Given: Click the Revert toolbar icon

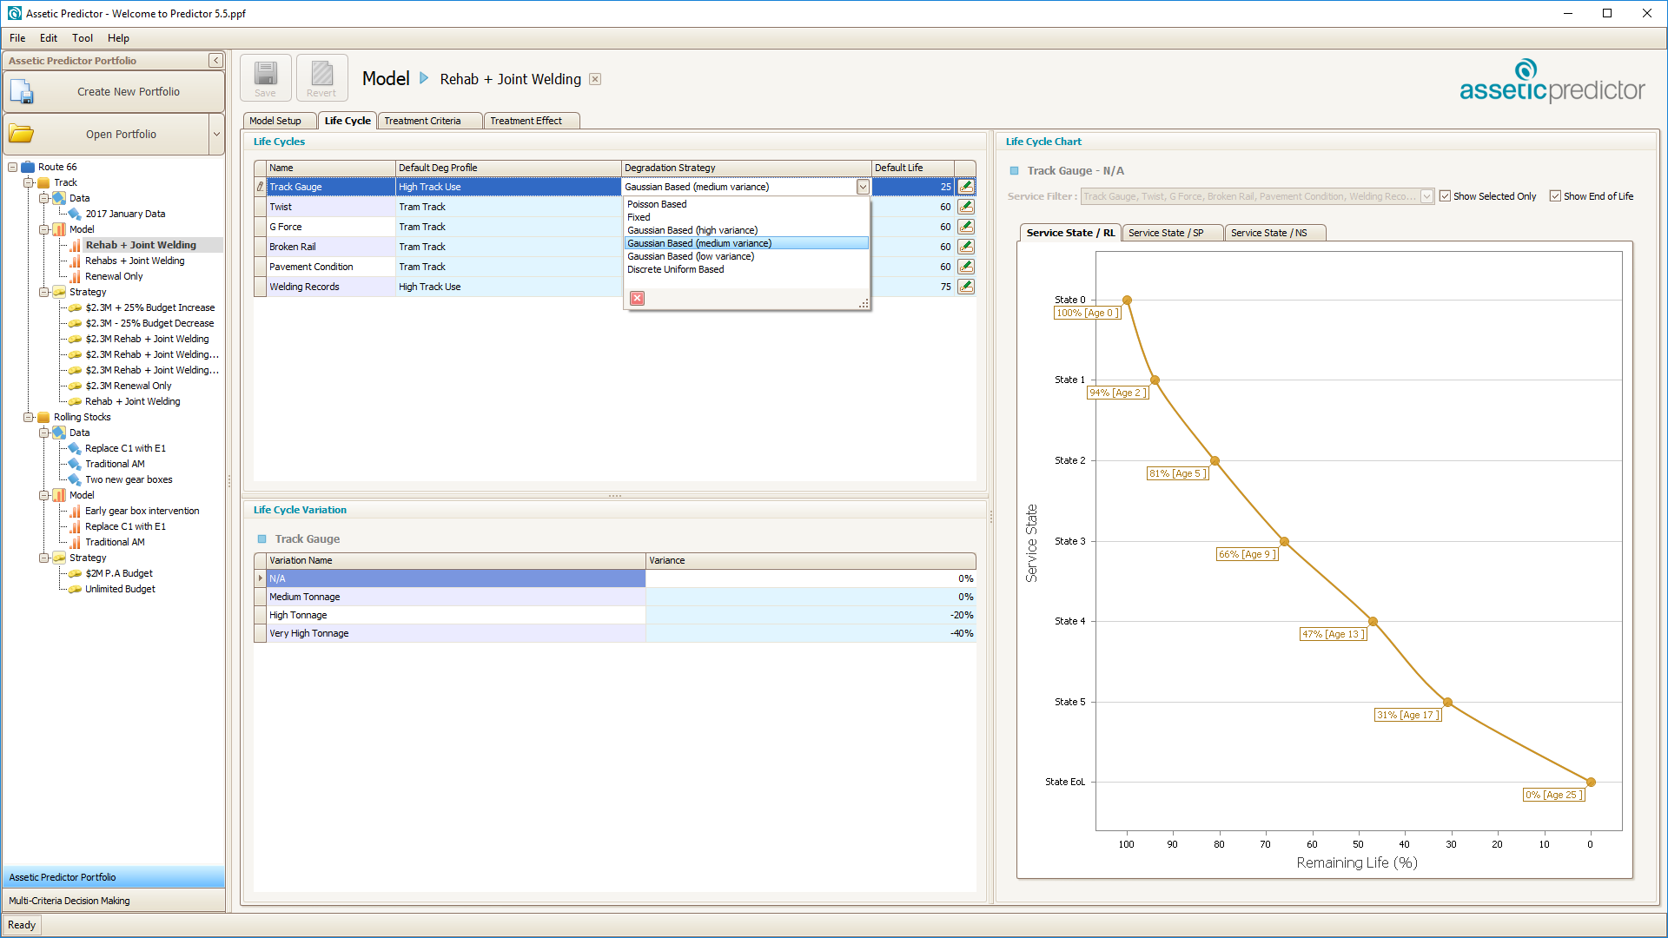Looking at the screenshot, I should click(x=321, y=78).
